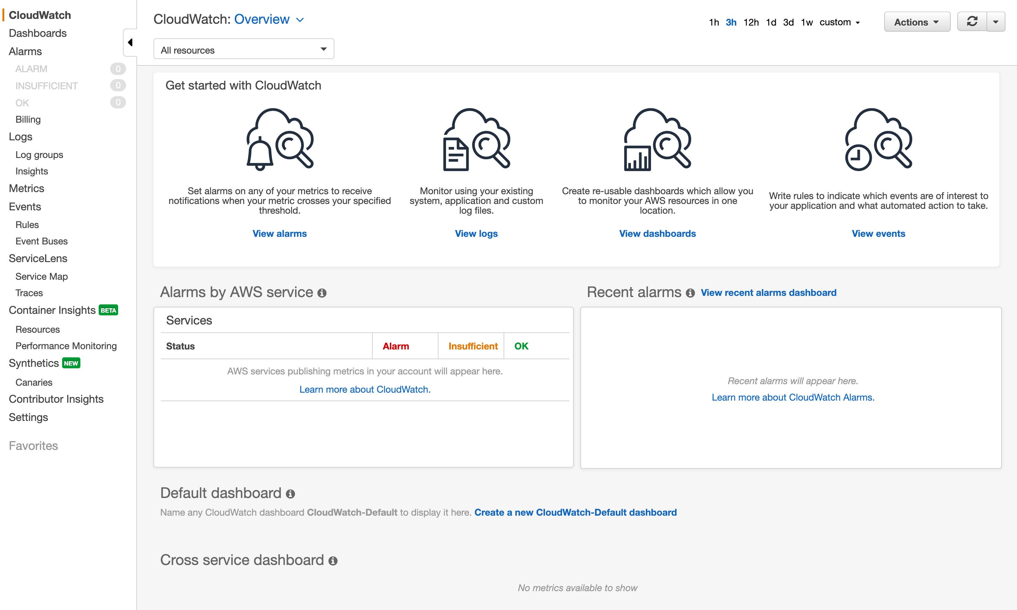The width and height of the screenshot is (1017, 610).
Task: Click info icon beside Default dashboard
Action: pos(290,494)
